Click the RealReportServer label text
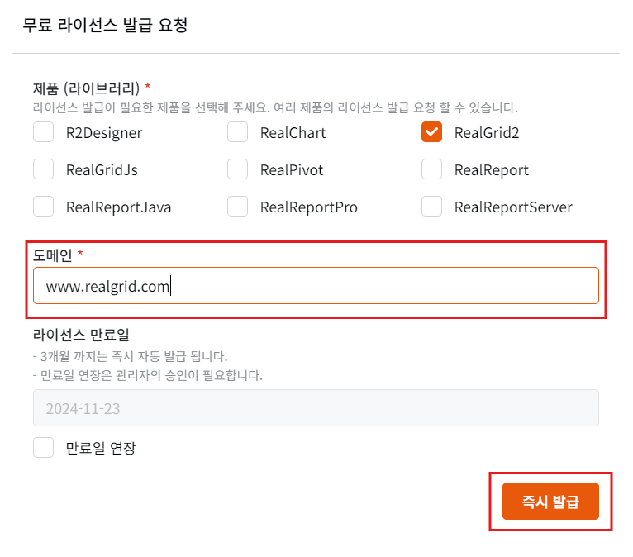Viewport: 633px width, 557px height. (513, 207)
